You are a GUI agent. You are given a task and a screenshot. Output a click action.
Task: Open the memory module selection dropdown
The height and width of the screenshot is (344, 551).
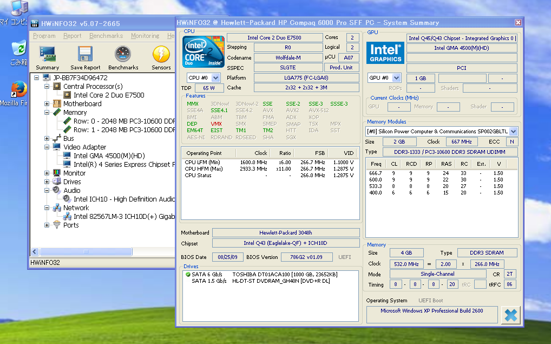tap(513, 131)
